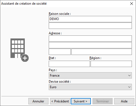Proceed with the Suivant > button

coord(81,101)
